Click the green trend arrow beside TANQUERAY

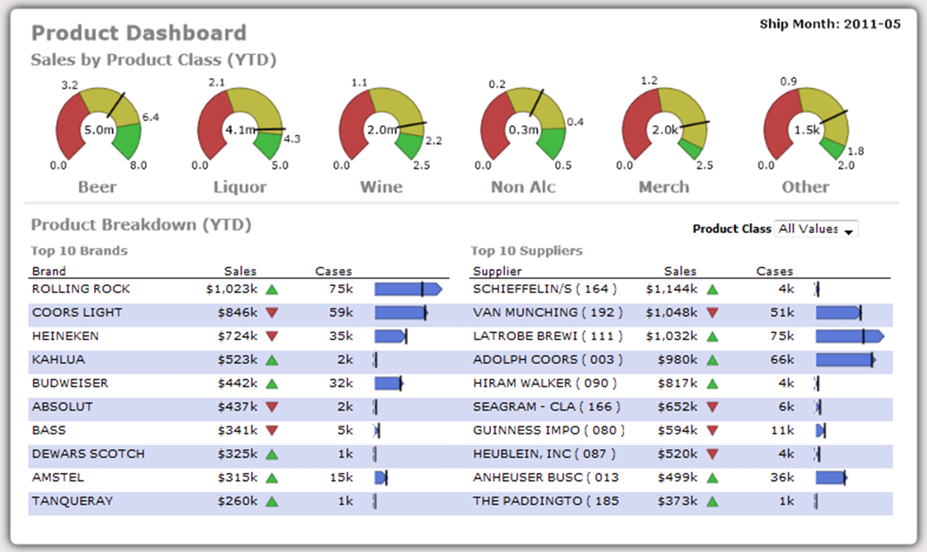point(272,502)
